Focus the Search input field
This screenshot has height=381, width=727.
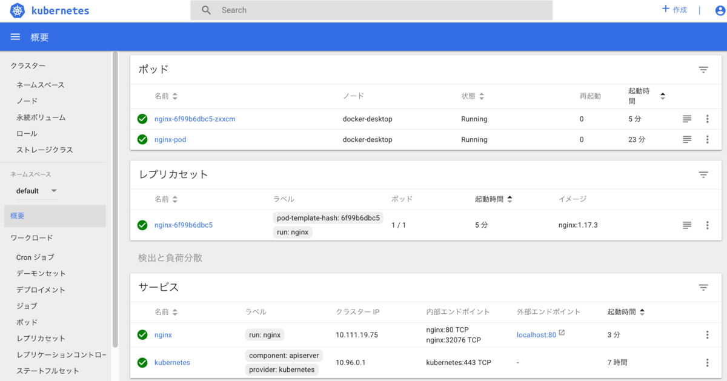click(x=371, y=10)
